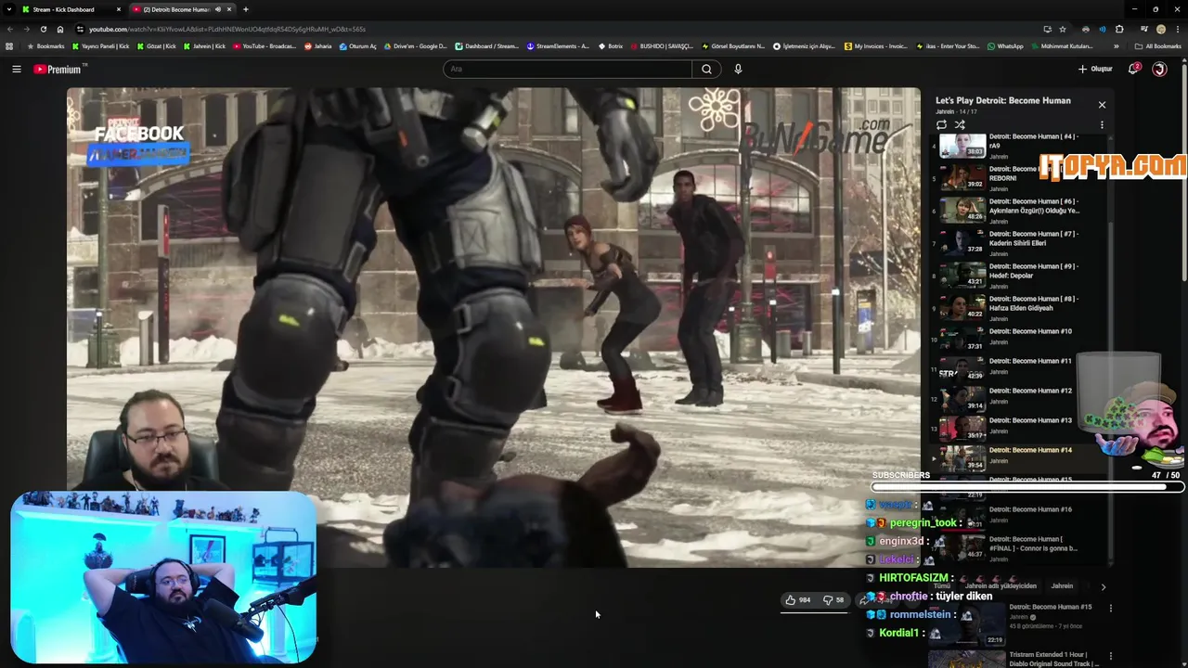Open options for Tristram Extended 1 Hour video

pos(1110,657)
